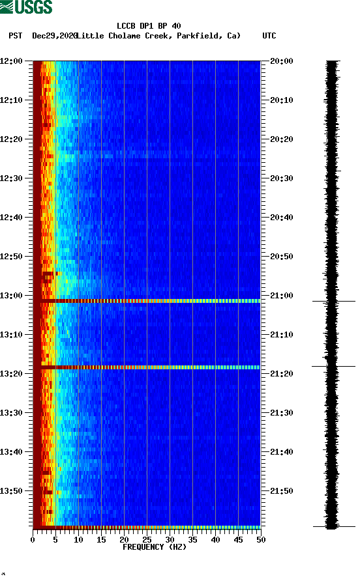Click the '35' frequency axis tick label

click(192, 540)
